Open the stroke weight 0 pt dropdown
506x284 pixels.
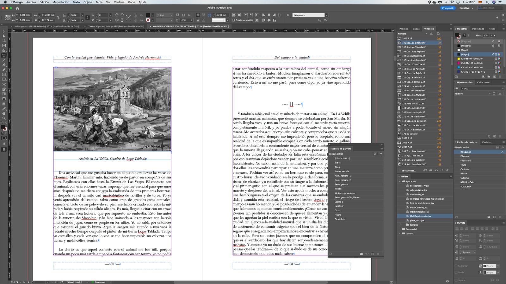pos(171,15)
